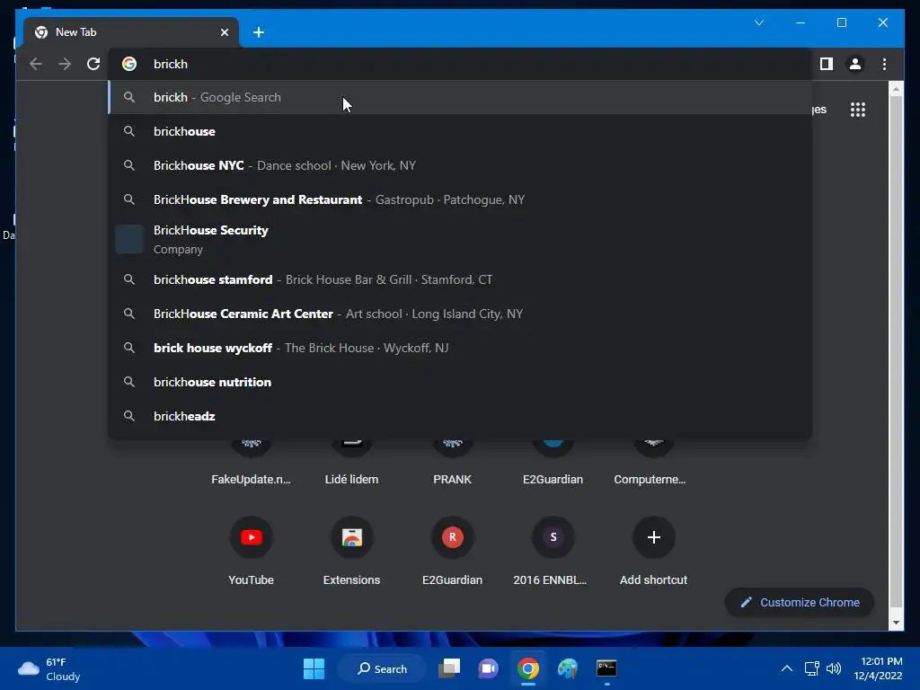Select 'brickh - Google Search' suggestion
This screenshot has height=690, width=920.
coord(460,97)
